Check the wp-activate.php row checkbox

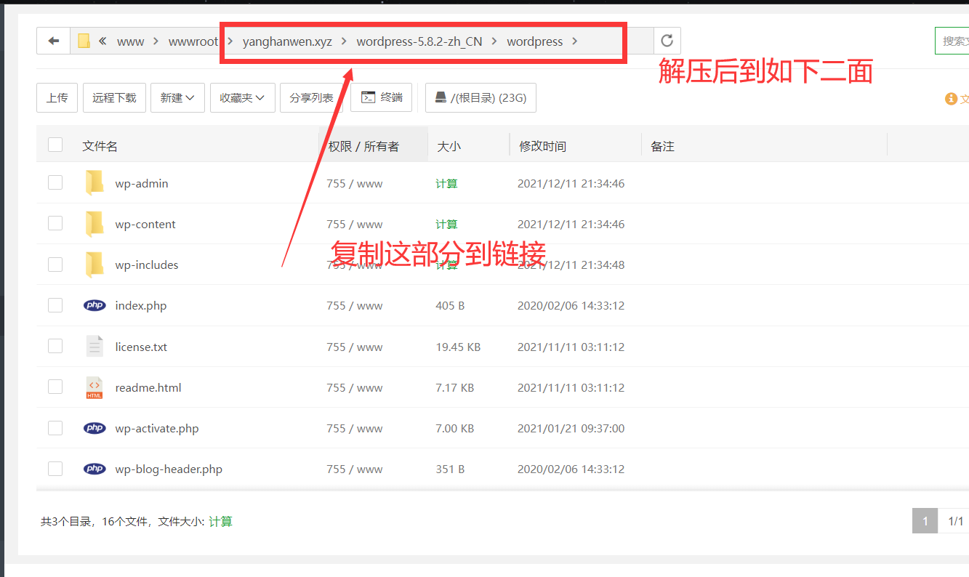click(55, 428)
